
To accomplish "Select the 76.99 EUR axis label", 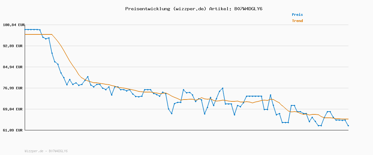I will (13, 88).
